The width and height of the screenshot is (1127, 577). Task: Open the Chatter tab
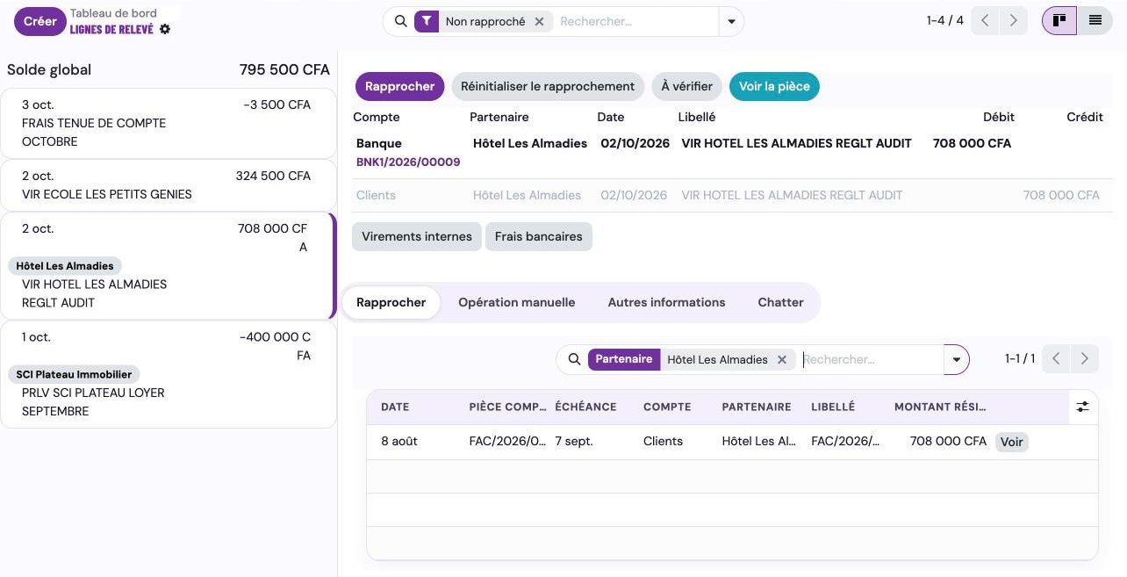(781, 302)
